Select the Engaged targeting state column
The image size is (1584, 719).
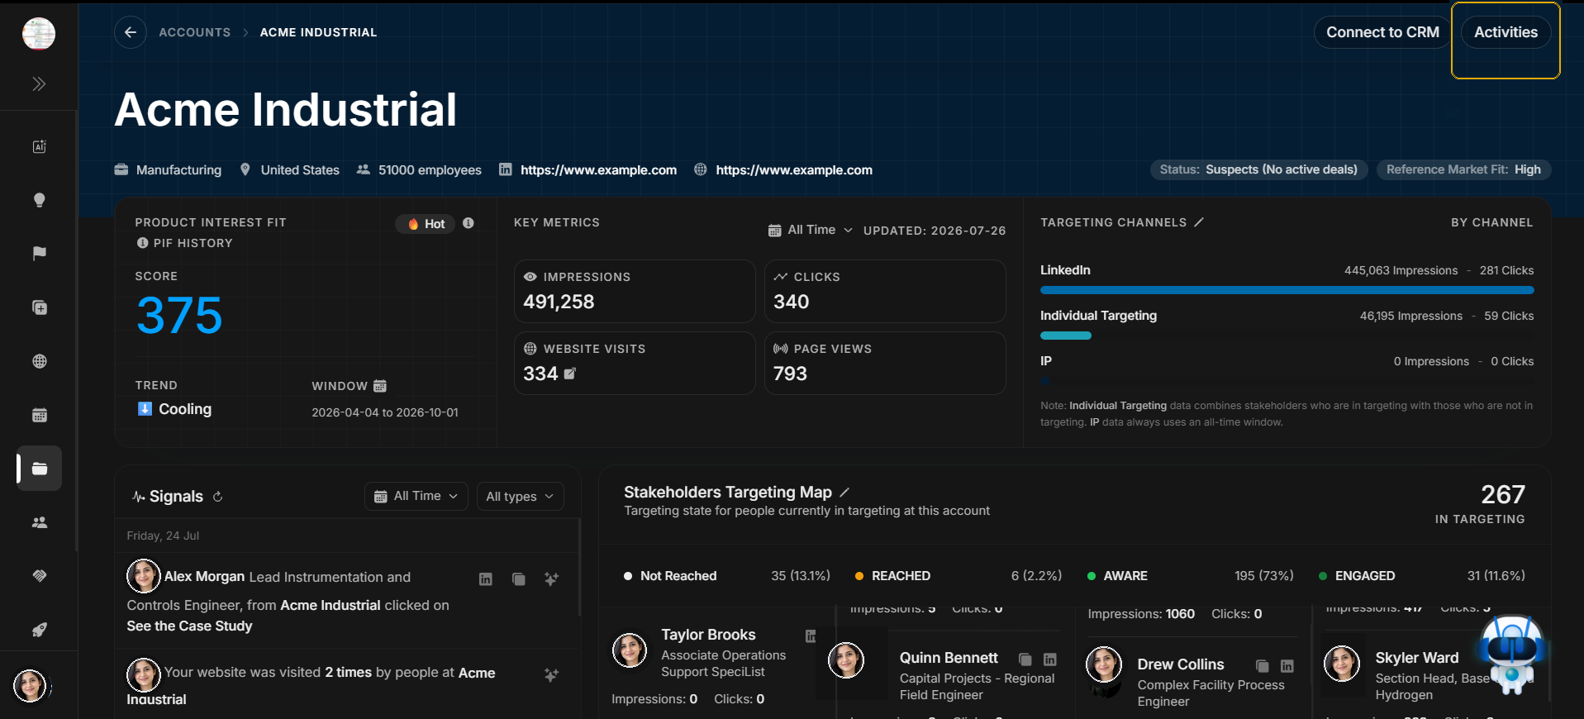pos(1421,576)
